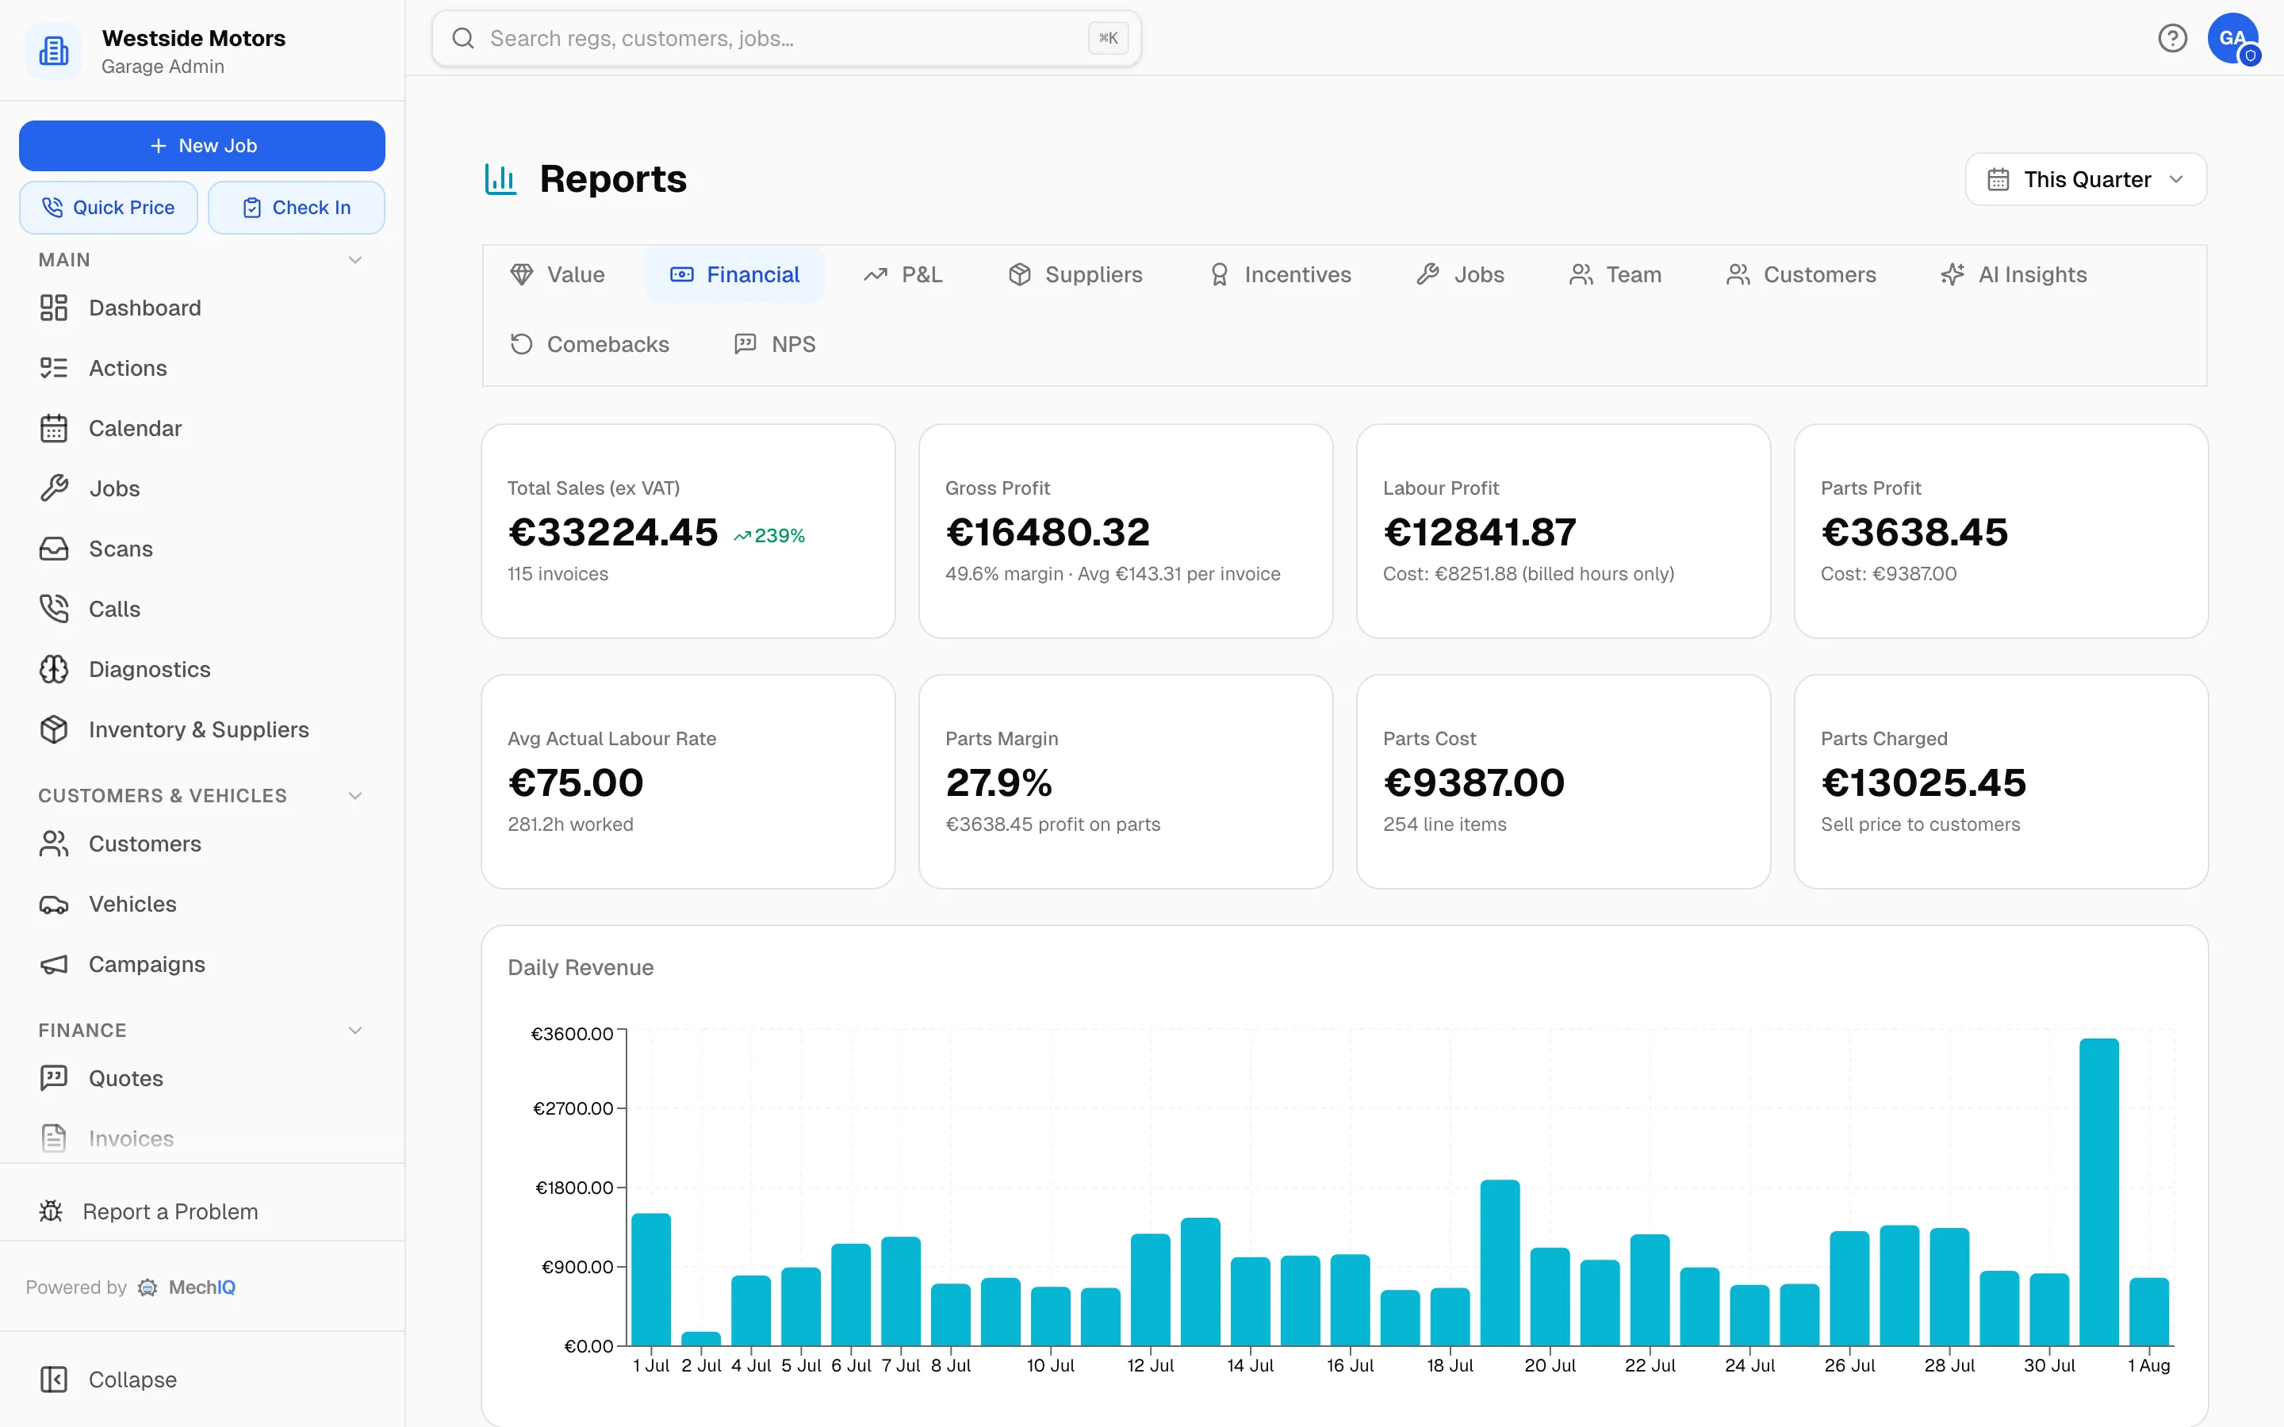Click the 20 Jul axis label
Screen dimensions: 2284x1427
(x=1550, y=1366)
